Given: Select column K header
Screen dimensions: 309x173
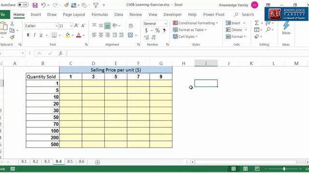Looking at the screenshot, I should (251, 63).
